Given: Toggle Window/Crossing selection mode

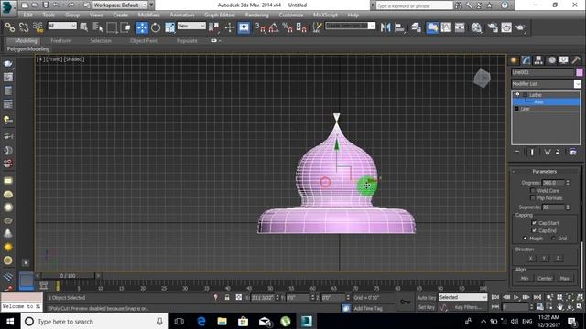Looking at the screenshot, I should [x=125, y=27].
